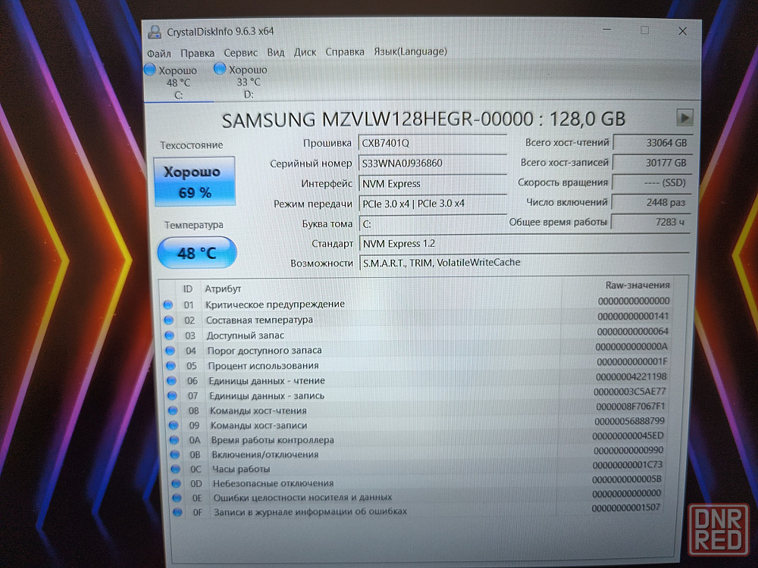
Task: Click status icon beside Доступный запас
Action: [x=169, y=335]
